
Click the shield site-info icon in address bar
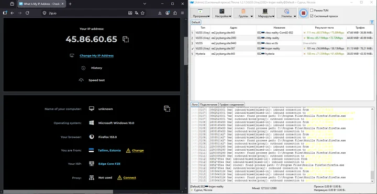click(44, 13)
